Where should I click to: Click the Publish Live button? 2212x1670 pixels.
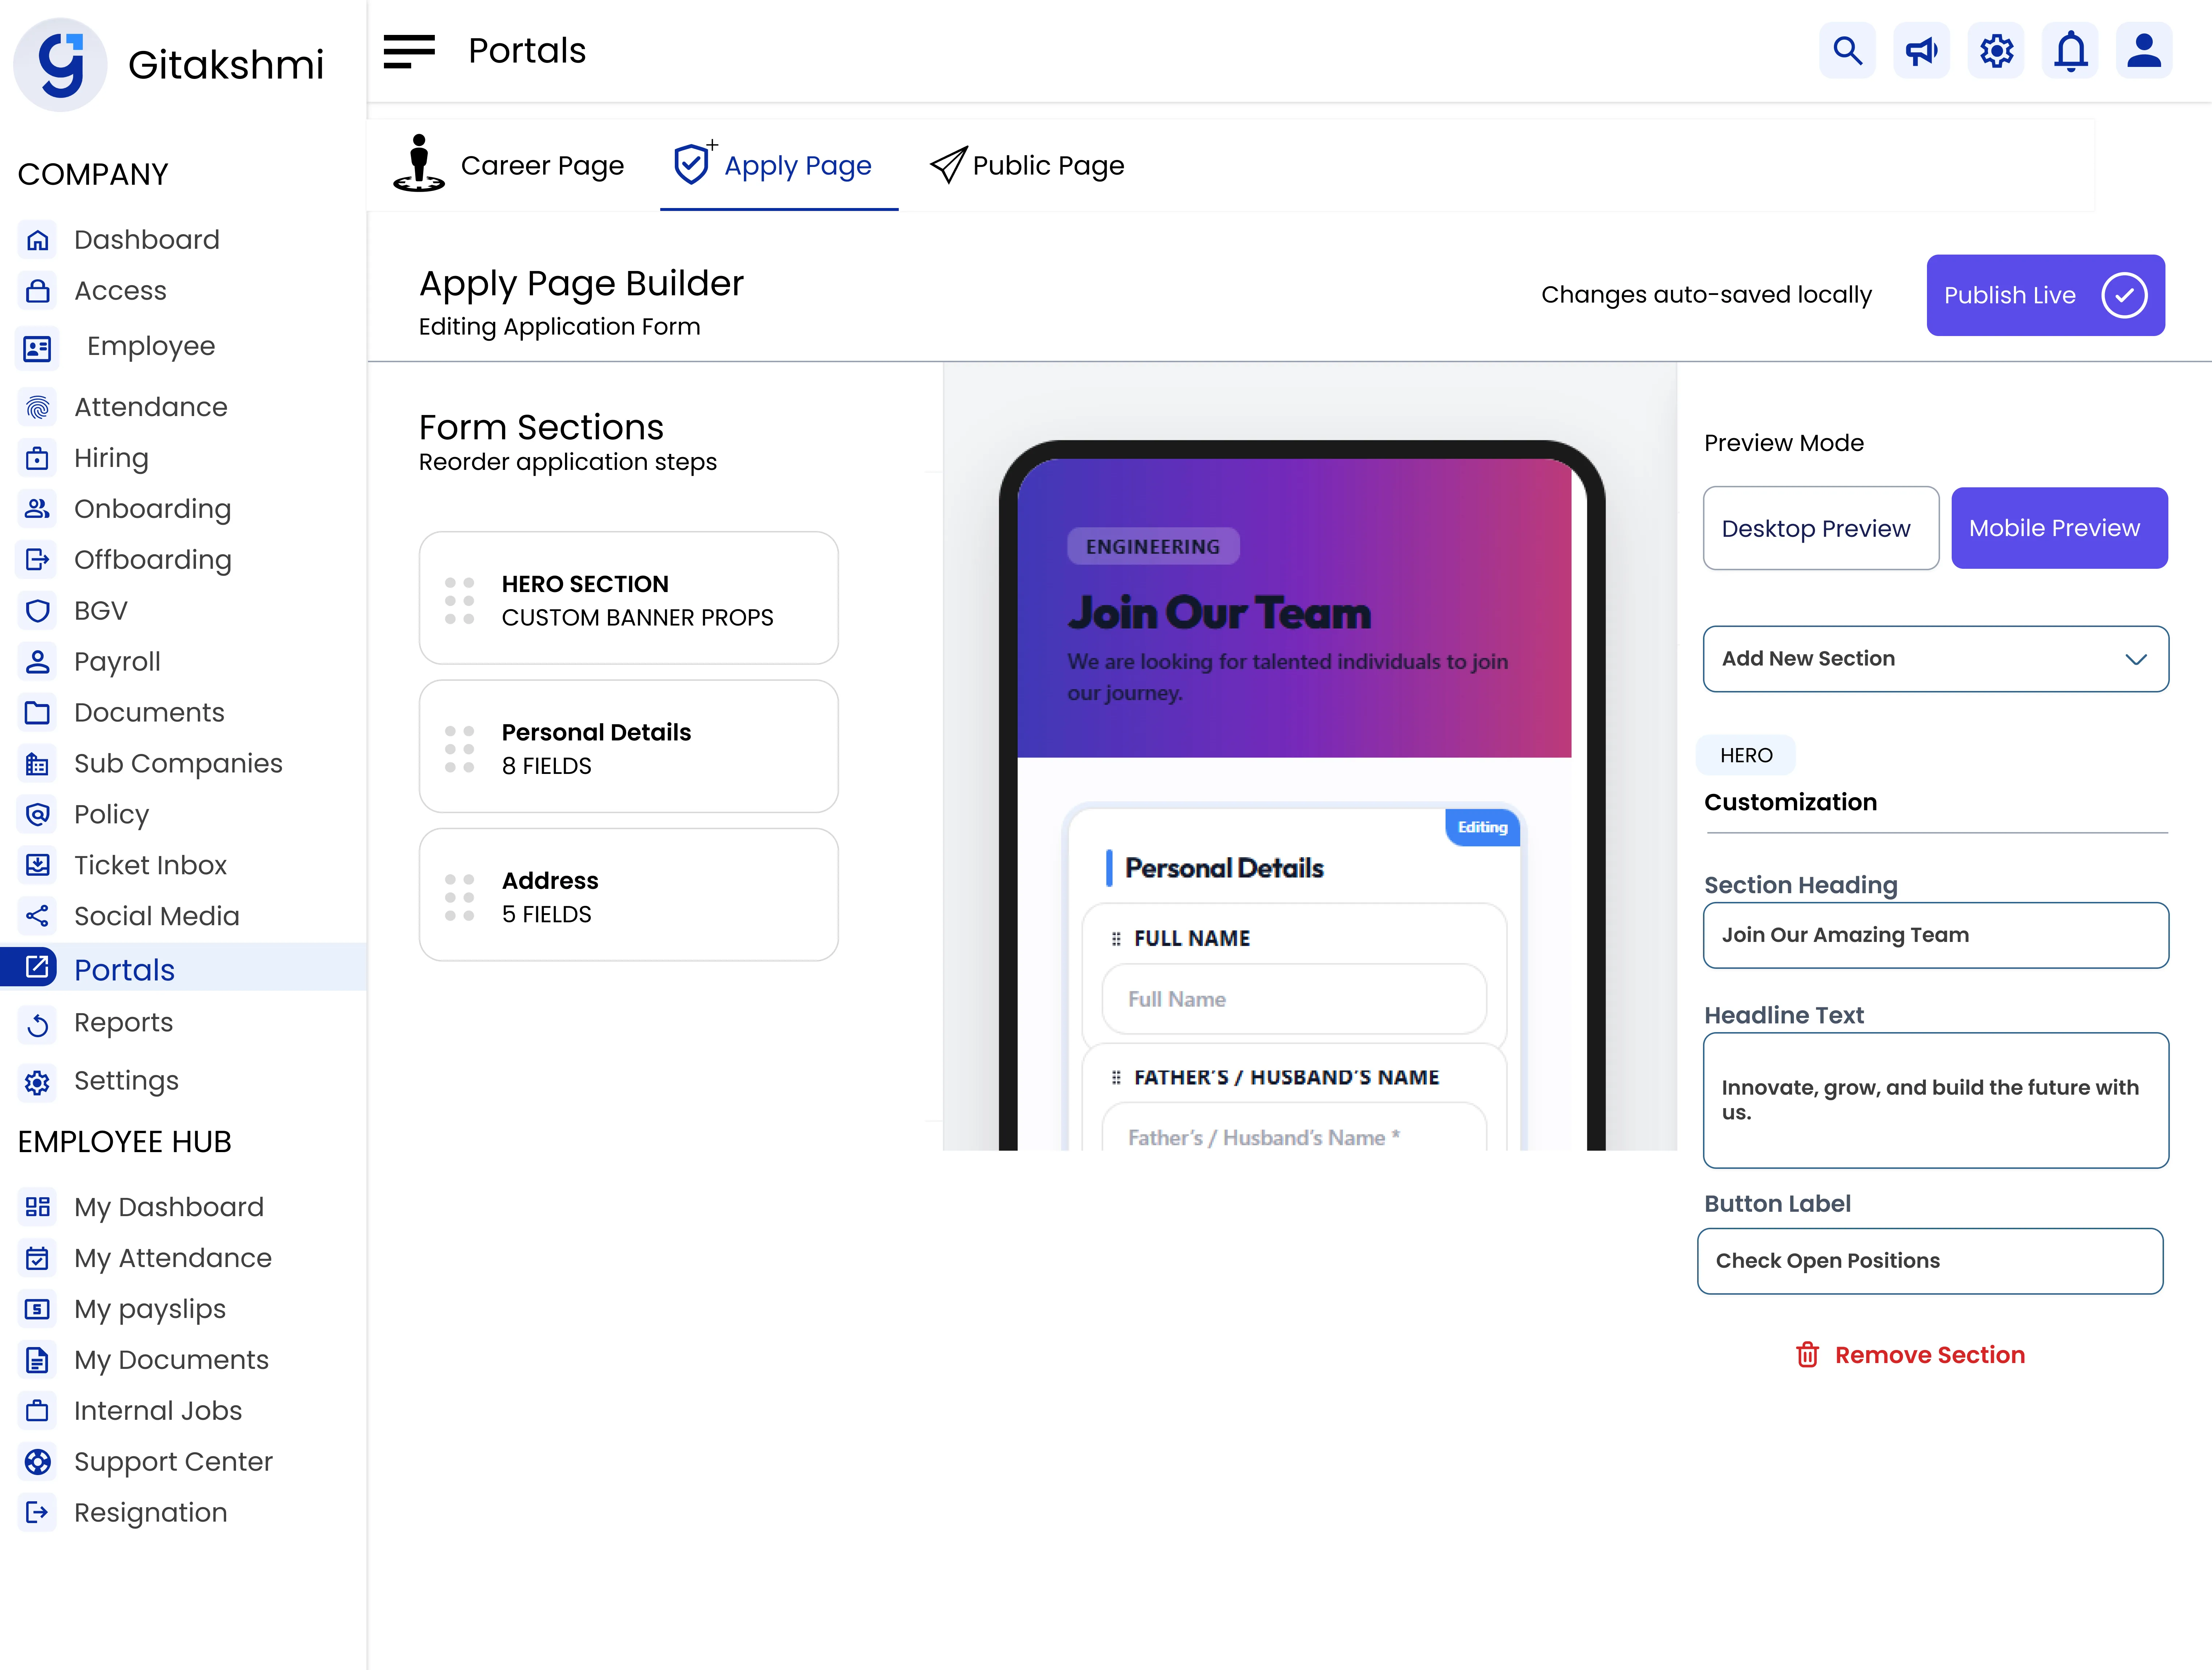(x=2045, y=295)
